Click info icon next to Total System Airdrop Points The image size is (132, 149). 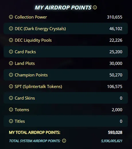tap(64, 141)
